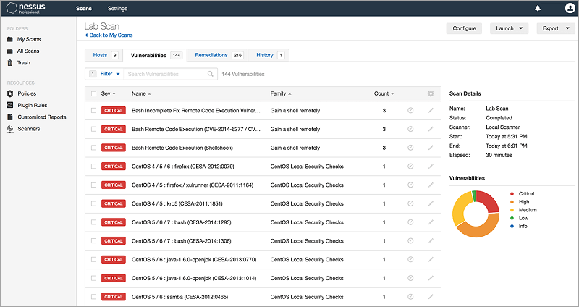Click the Nessus Professional logo
This screenshot has height=307, width=579.
pyautogui.click(x=26, y=8)
